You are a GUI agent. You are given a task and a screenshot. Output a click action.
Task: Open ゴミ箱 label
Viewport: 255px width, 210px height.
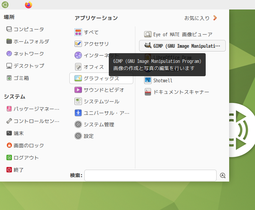pyautogui.click(x=21, y=78)
